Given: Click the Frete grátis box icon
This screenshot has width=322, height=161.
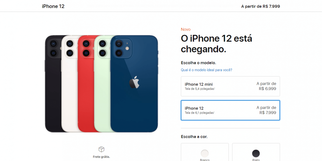Looking at the screenshot, I should 101,149.
